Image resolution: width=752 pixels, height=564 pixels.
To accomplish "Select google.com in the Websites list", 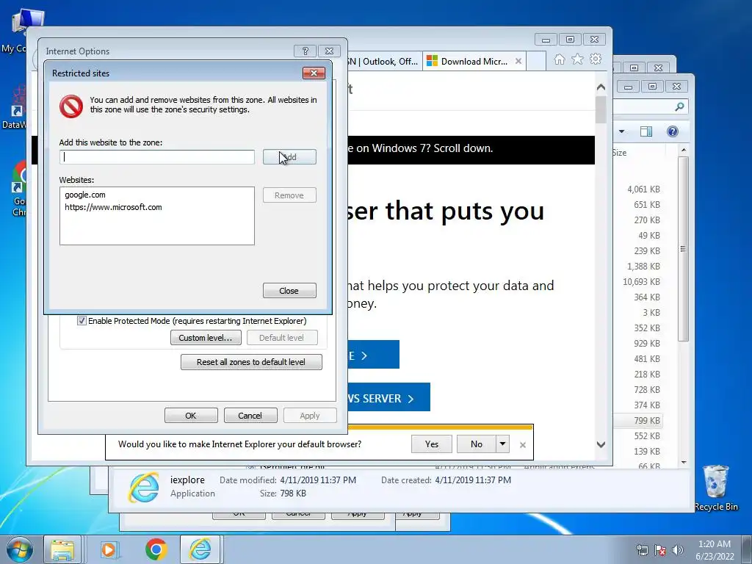I will pos(85,195).
